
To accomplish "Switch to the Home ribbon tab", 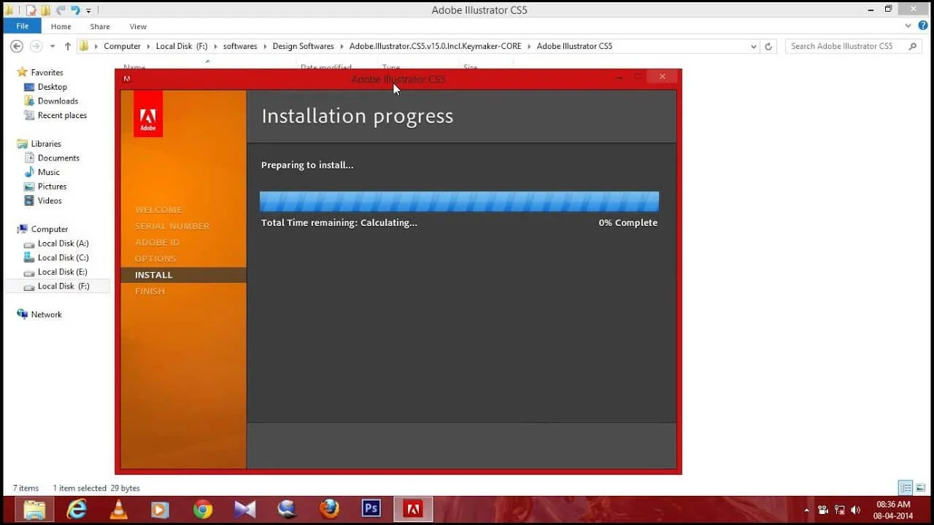I will pyautogui.click(x=61, y=26).
